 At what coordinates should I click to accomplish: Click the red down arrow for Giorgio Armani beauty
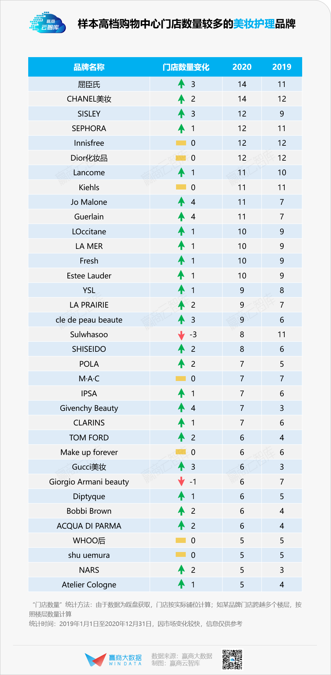(x=181, y=482)
